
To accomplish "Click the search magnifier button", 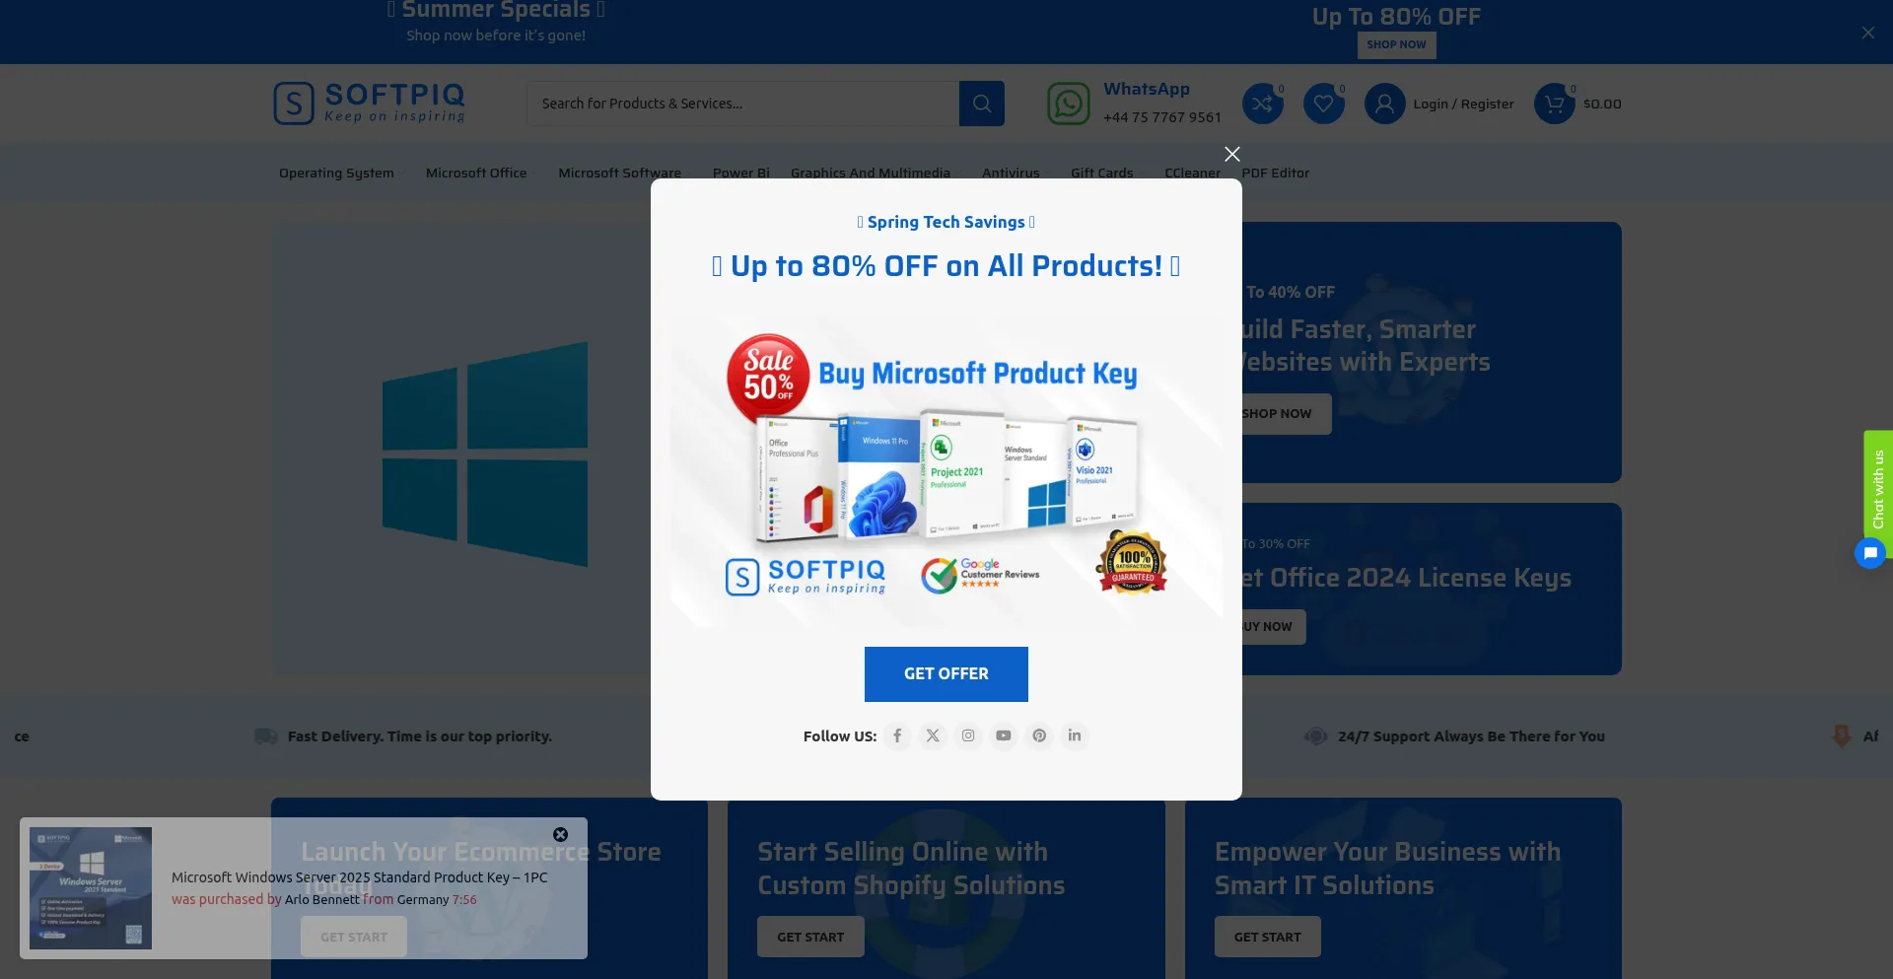I will point(982,104).
